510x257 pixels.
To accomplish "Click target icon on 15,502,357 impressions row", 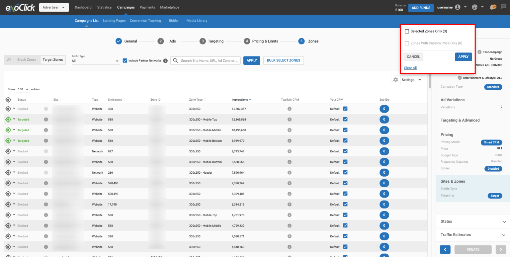I will 8,109.
